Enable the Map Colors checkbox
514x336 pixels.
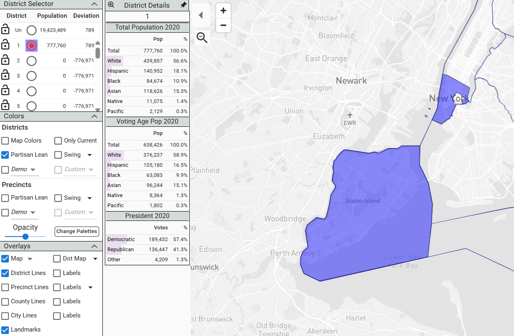pyautogui.click(x=5, y=141)
